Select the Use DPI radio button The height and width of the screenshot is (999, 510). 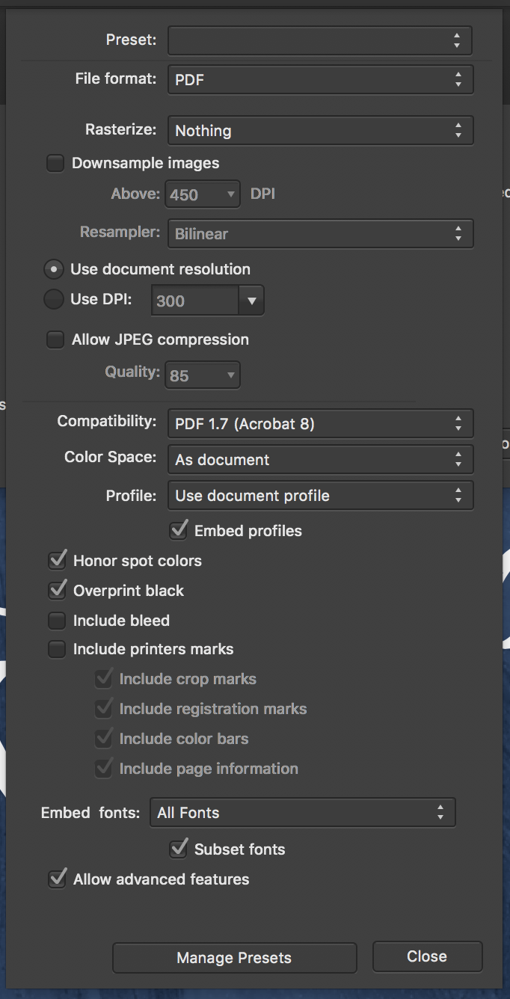click(x=53, y=300)
